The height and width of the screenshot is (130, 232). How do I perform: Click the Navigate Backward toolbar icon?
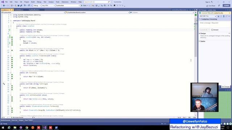4,6
